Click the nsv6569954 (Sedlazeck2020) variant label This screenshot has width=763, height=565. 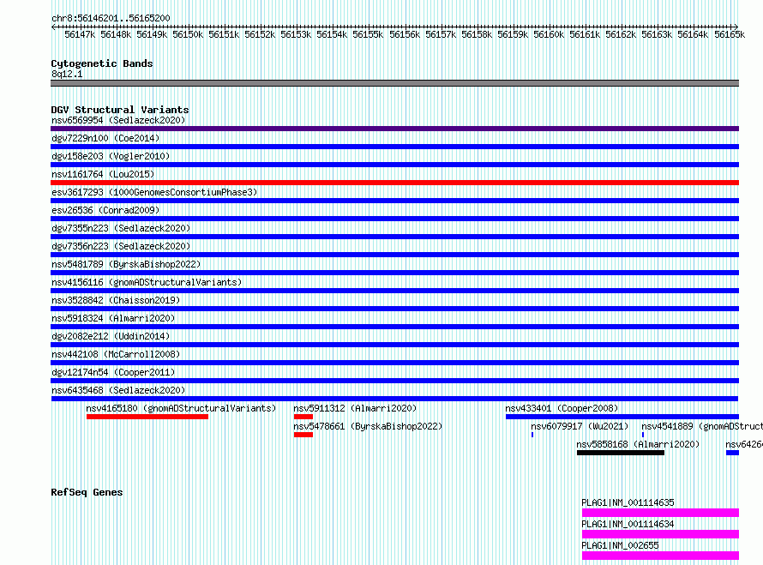click(118, 120)
